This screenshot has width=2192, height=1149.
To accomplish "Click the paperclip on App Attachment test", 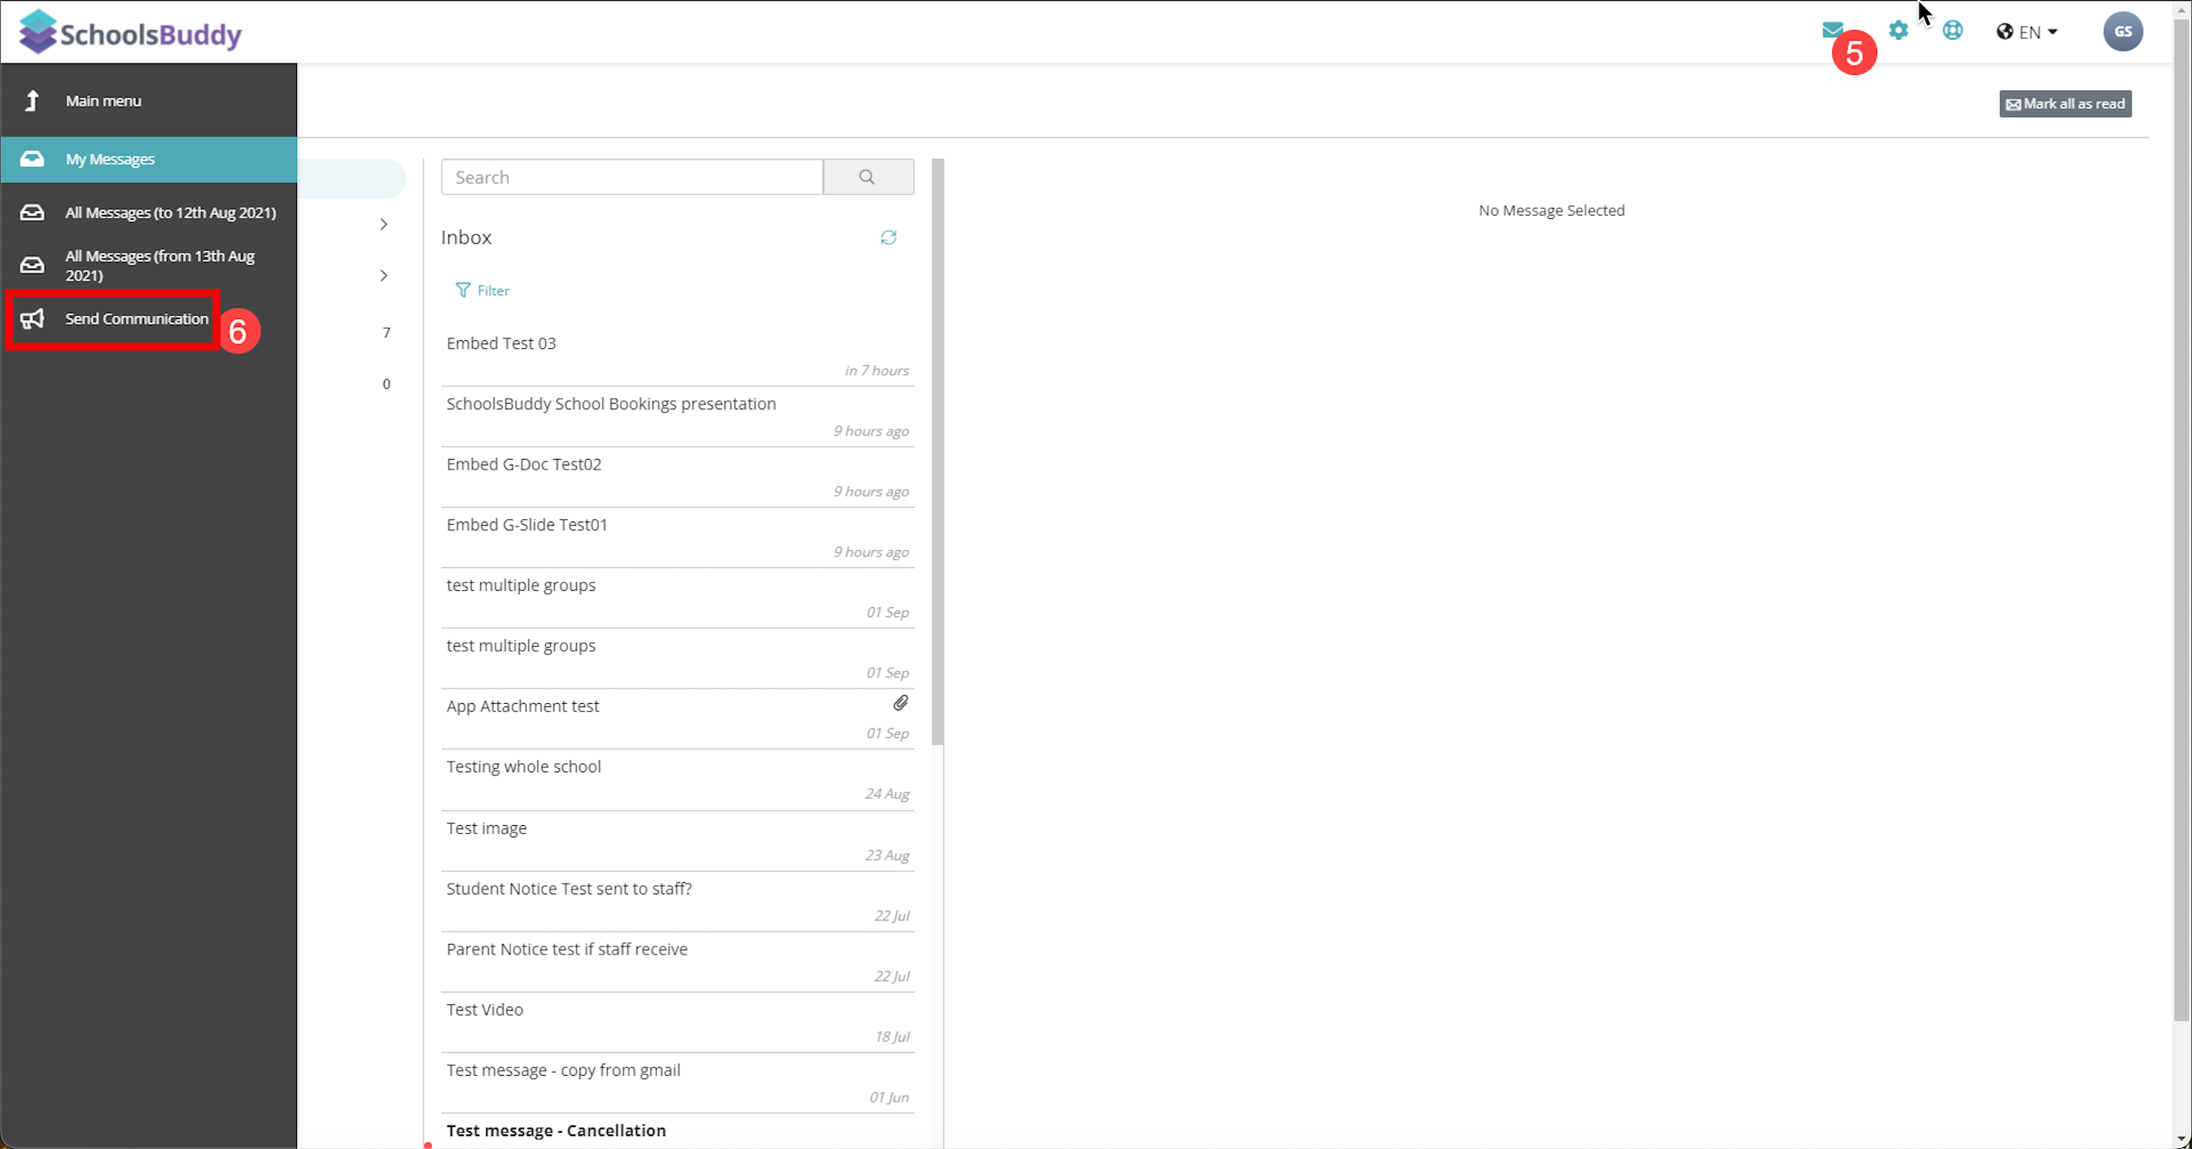I will pyautogui.click(x=900, y=703).
